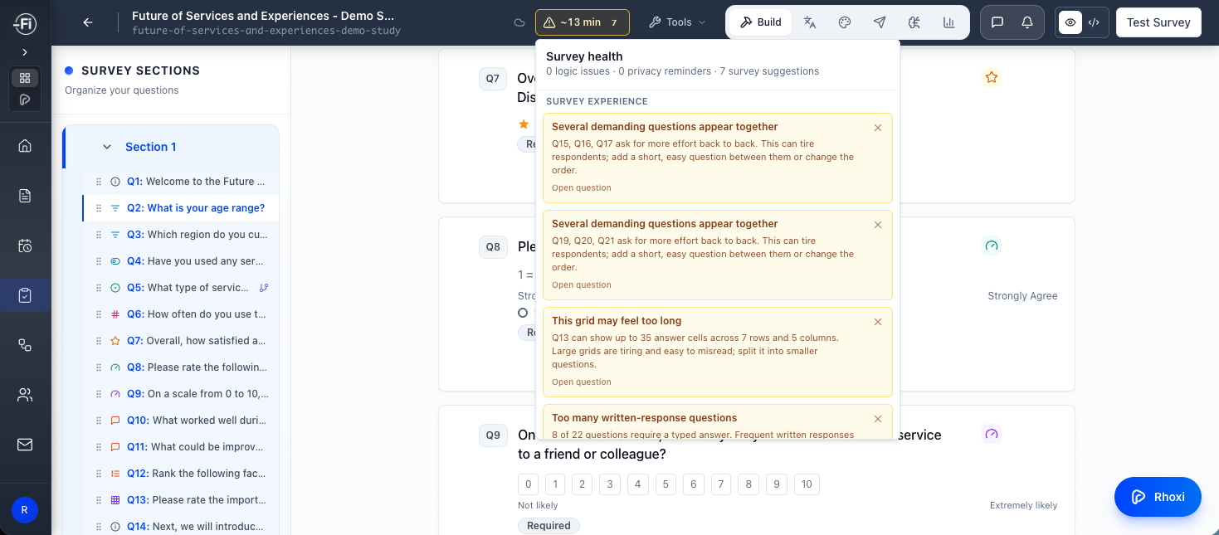
Task: Switch to the theme palette tab
Action: tap(845, 22)
